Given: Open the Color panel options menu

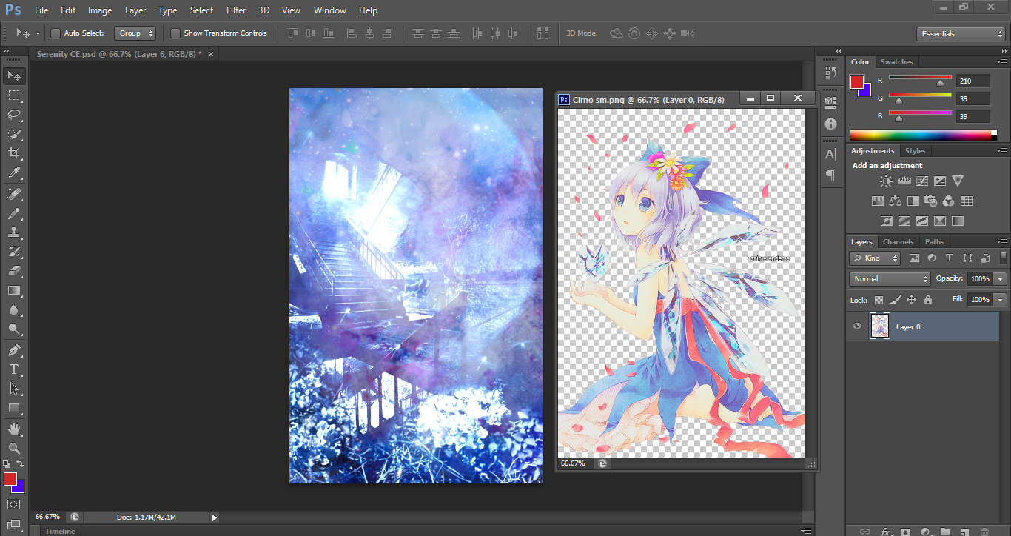Looking at the screenshot, I should point(1001,62).
